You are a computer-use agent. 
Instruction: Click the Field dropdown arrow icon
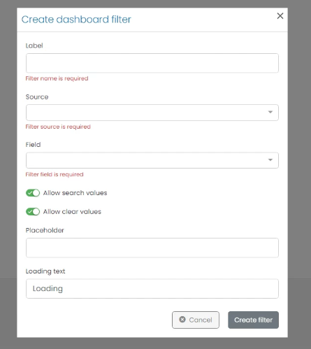[x=270, y=160]
